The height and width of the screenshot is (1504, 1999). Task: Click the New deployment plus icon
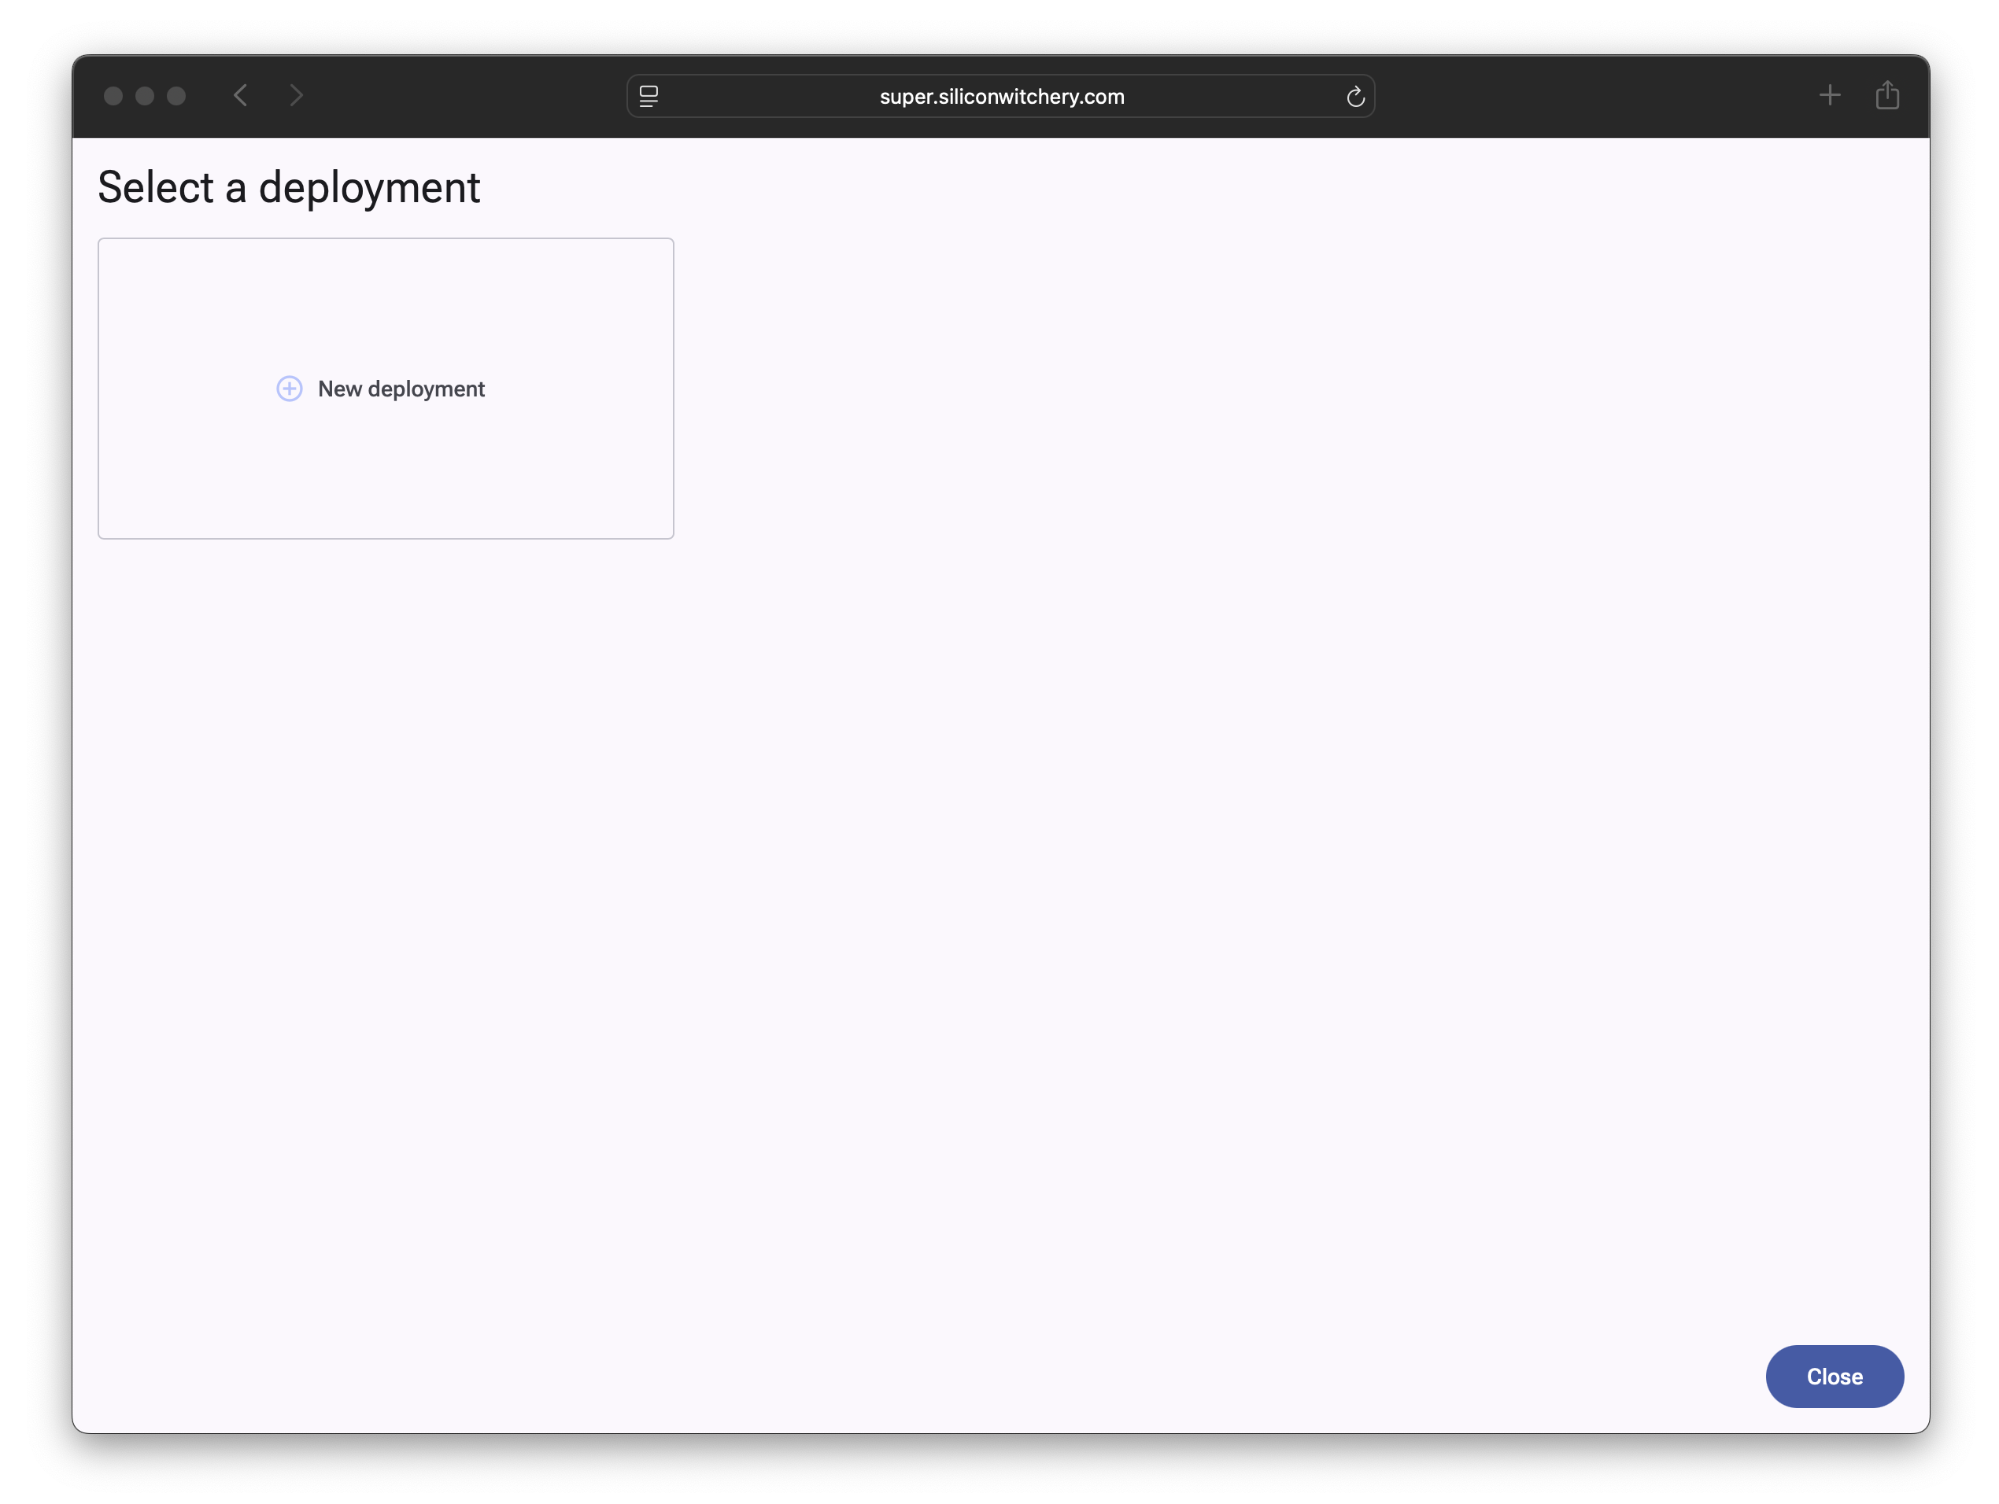point(289,389)
